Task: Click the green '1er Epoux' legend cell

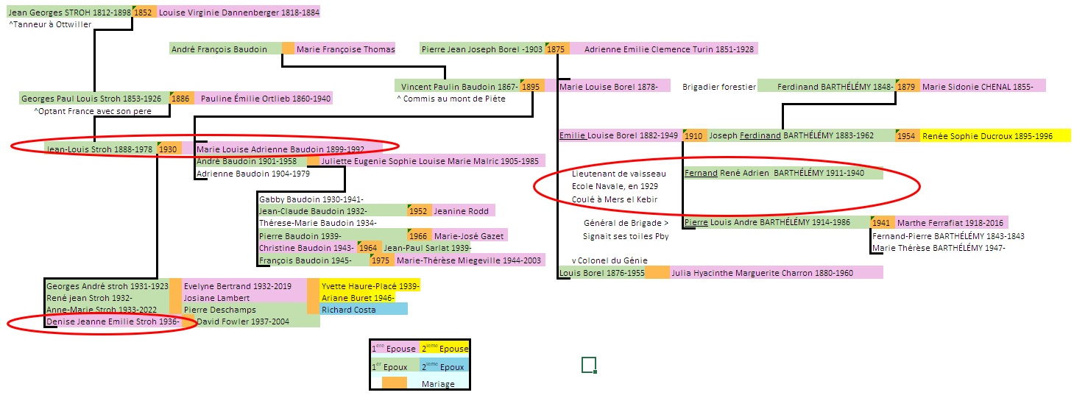Action: pyautogui.click(x=394, y=366)
